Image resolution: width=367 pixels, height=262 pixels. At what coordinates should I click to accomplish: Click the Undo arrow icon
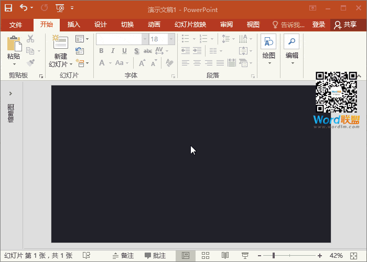coord(24,8)
